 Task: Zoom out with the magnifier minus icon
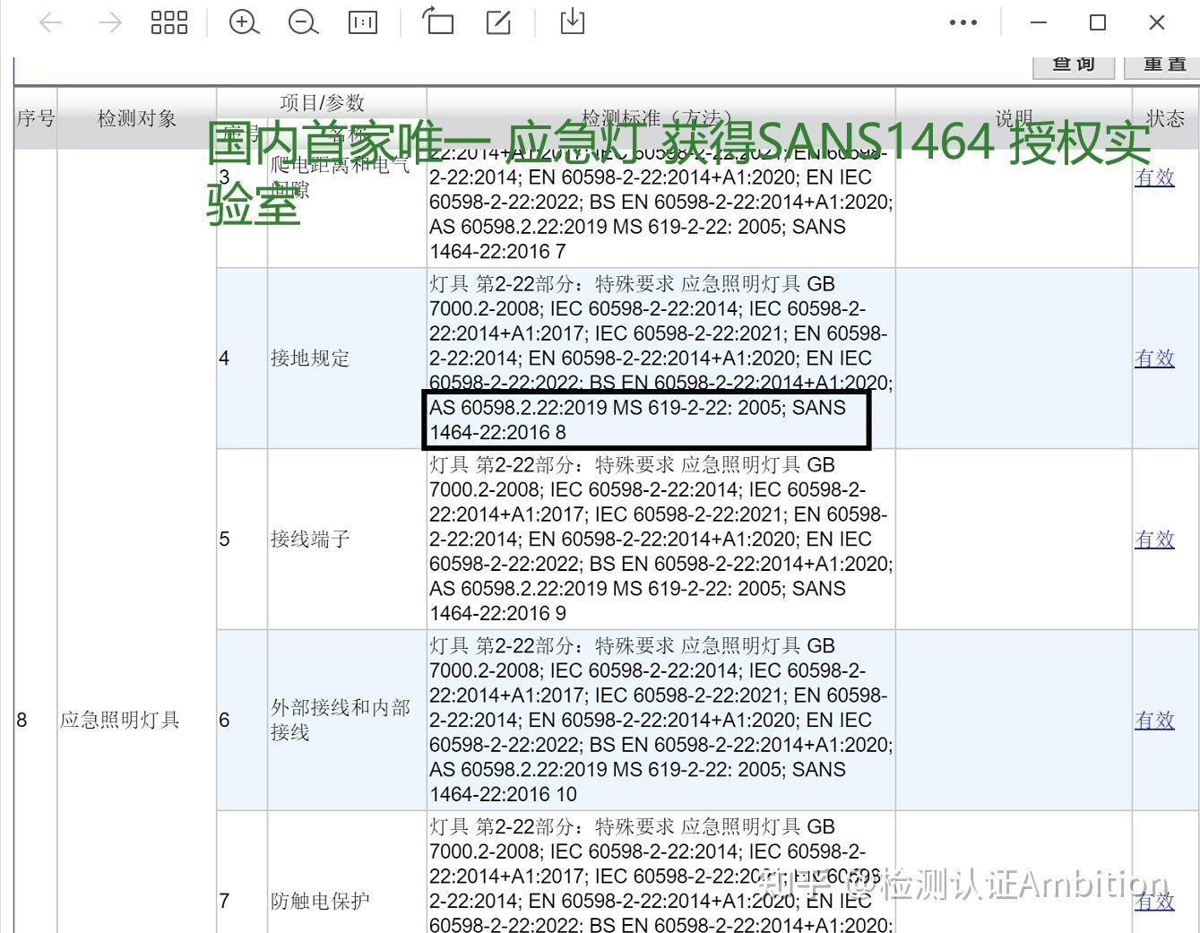(x=303, y=22)
